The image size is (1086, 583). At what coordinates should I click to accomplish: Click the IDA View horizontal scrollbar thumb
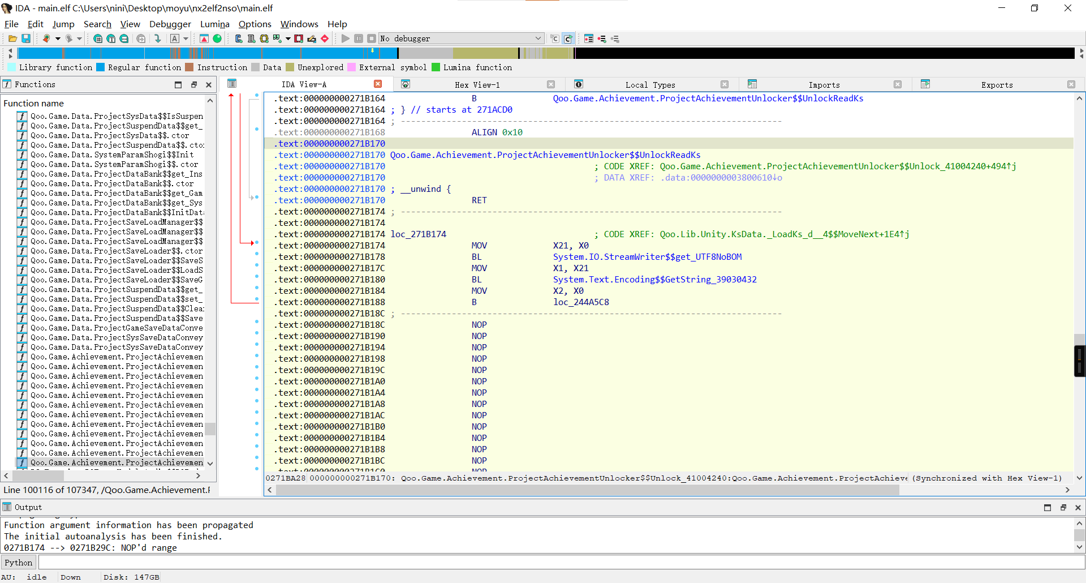point(587,490)
